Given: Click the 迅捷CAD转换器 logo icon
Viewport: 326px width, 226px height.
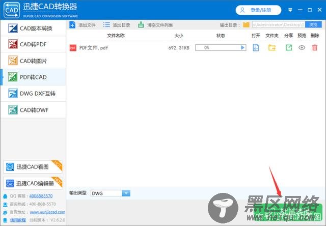Looking at the screenshot, I should coord(12,10).
